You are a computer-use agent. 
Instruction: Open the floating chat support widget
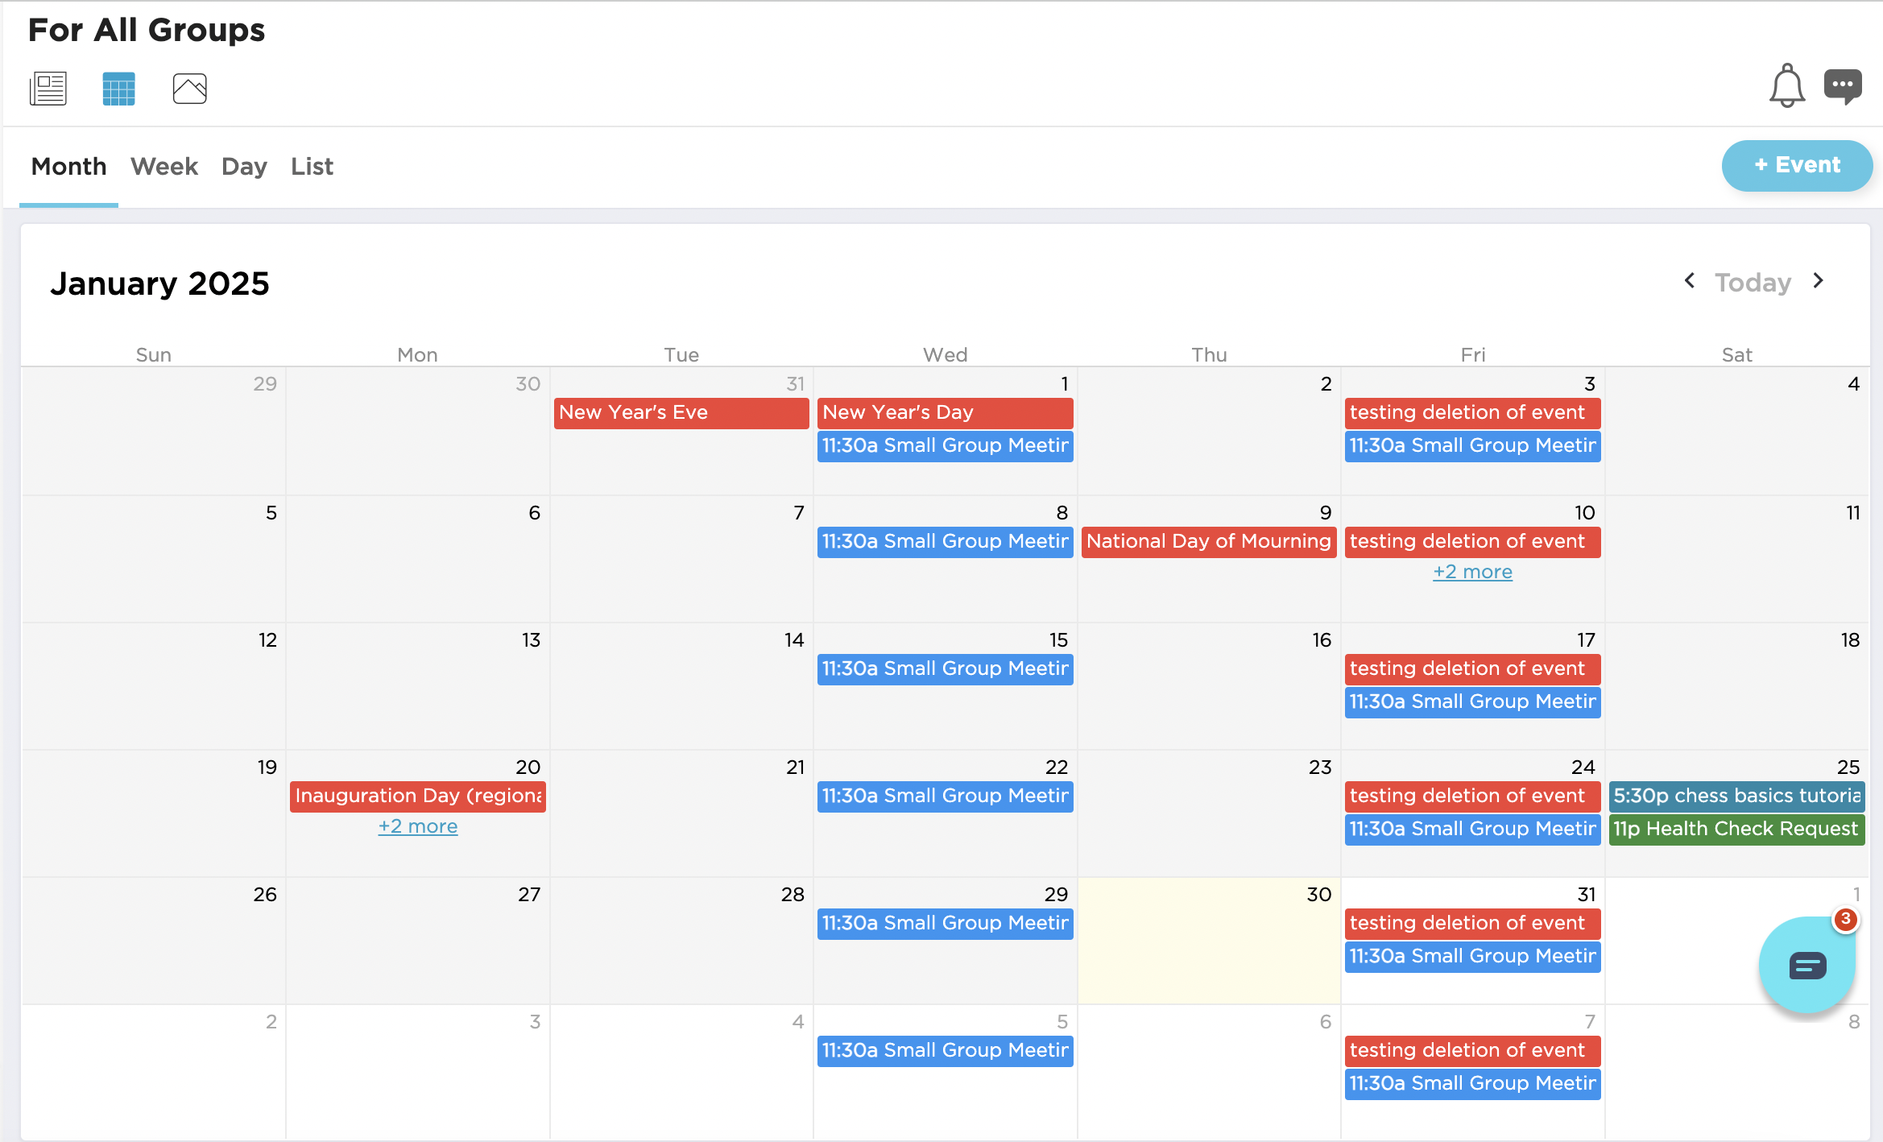click(1807, 965)
